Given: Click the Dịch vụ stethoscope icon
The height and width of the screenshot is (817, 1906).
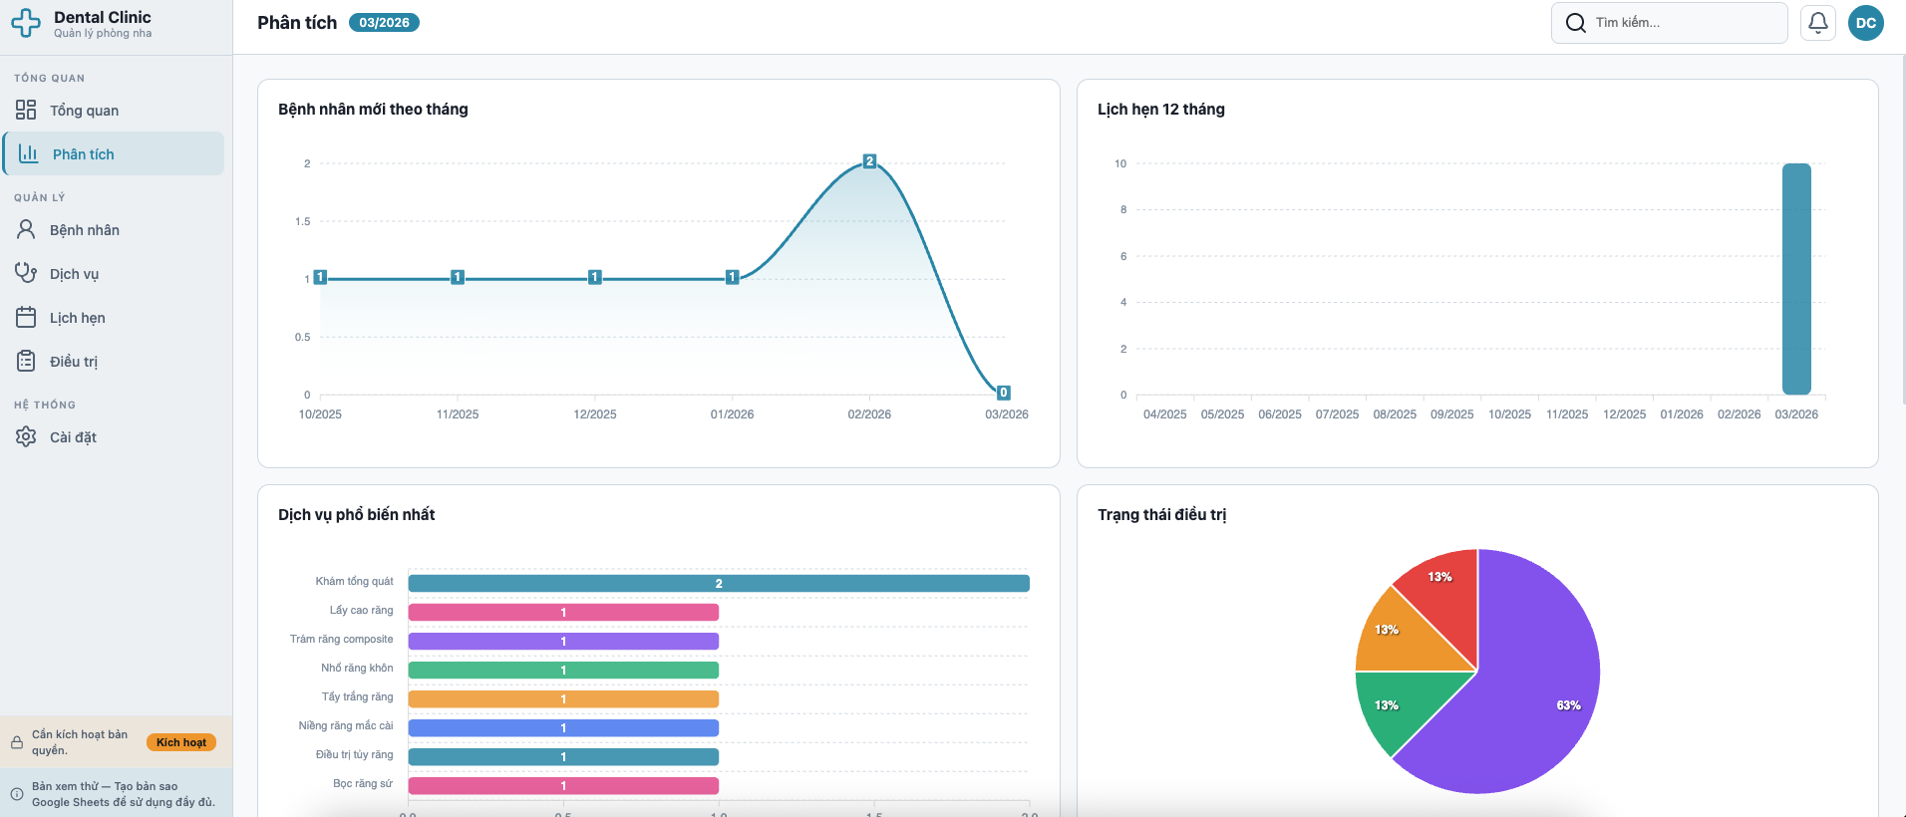Looking at the screenshot, I should [x=26, y=273].
